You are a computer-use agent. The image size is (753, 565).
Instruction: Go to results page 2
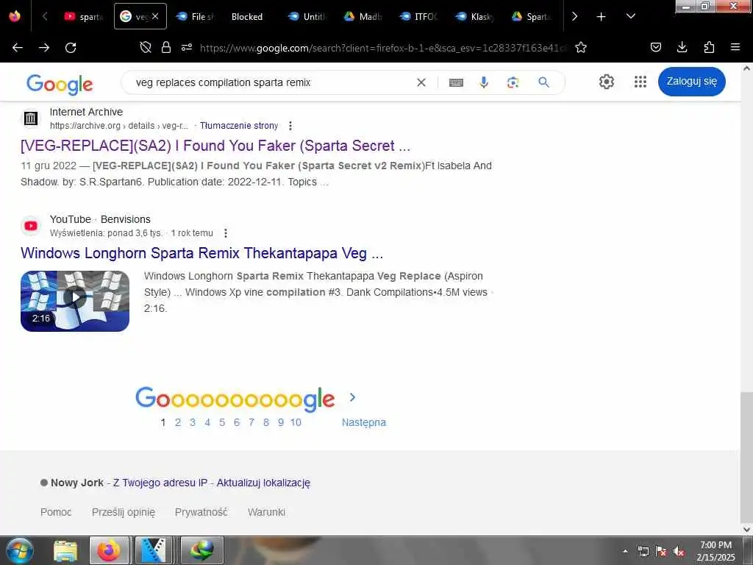point(178,422)
